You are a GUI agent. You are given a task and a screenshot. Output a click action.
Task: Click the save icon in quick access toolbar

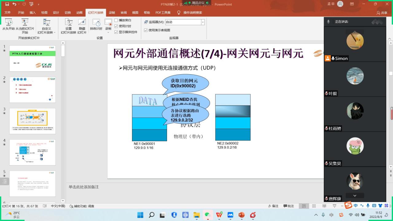(7, 4)
